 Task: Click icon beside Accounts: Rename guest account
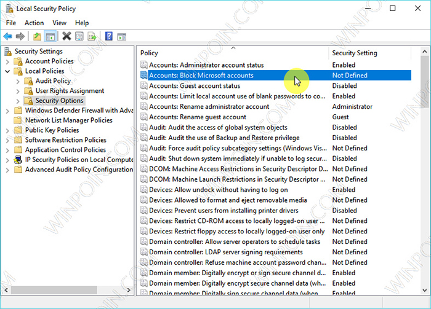143,117
